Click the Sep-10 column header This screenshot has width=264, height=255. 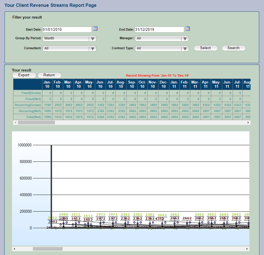click(132, 84)
